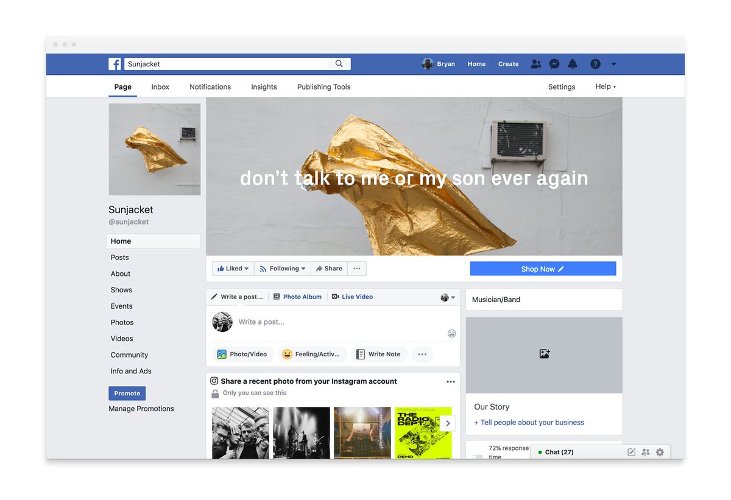
Task: Open options dots on Instagram share card
Action: 451,382
